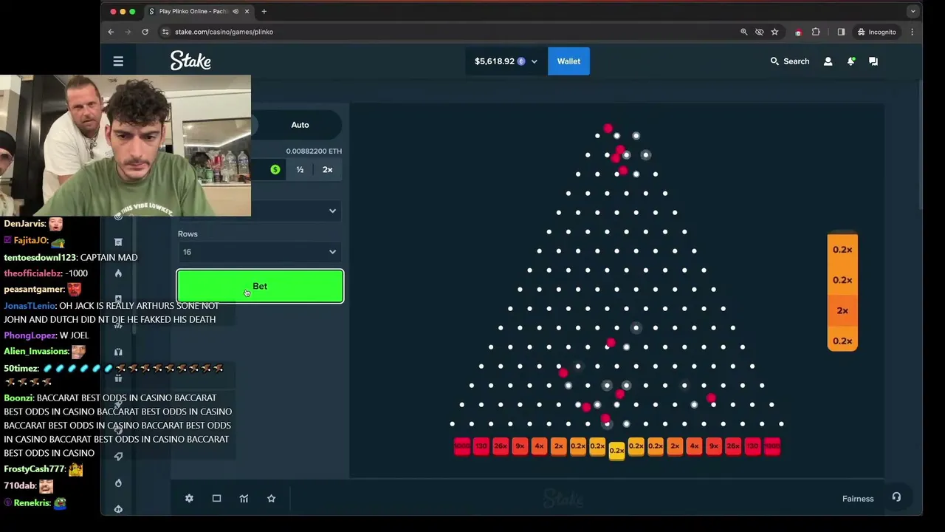945x532 pixels.
Task: Open the Chrome three-dot menu
Action: point(912,32)
